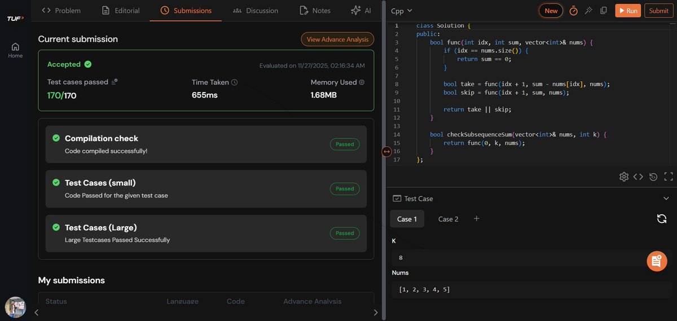677x321 pixels.
Task: Copy code using the copy icon
Action: click(604, 11)
